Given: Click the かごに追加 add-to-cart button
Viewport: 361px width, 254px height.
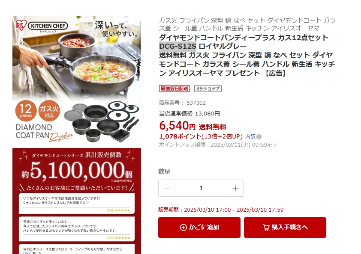Looking at the screenshot, I should [199, 227].
